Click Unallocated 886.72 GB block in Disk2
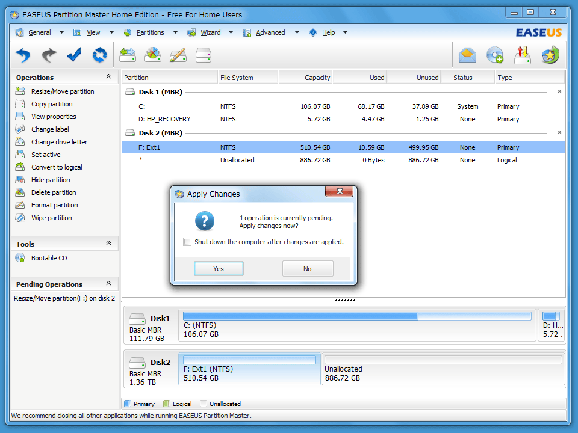Screen dimensions: 578x433 click(444, 369)
